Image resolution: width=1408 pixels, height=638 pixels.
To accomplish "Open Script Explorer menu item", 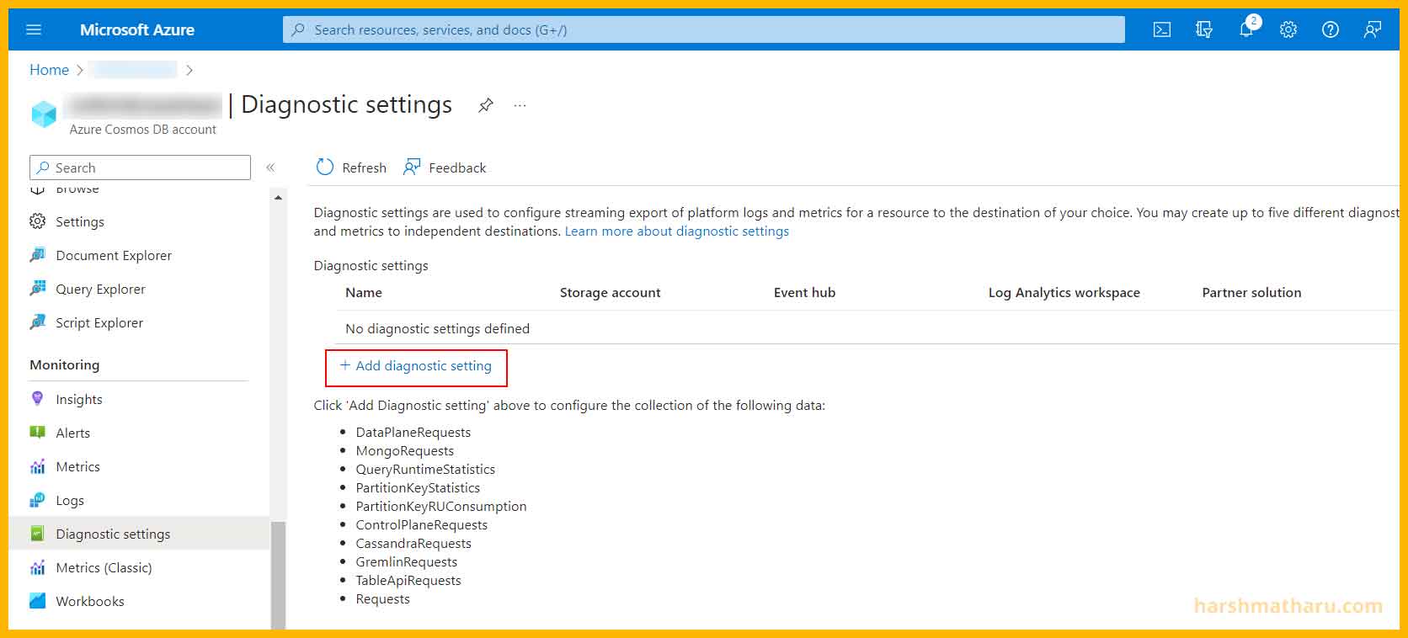I will tap(99, 322).
